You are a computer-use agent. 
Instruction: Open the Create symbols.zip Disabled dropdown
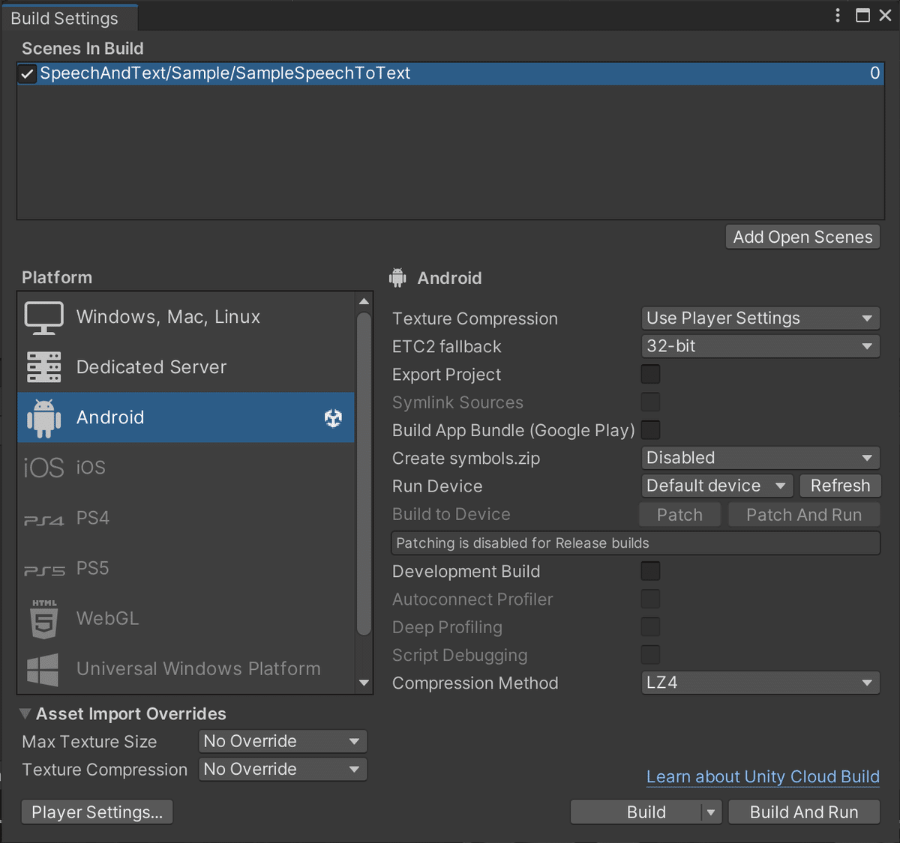pos(760,458)
